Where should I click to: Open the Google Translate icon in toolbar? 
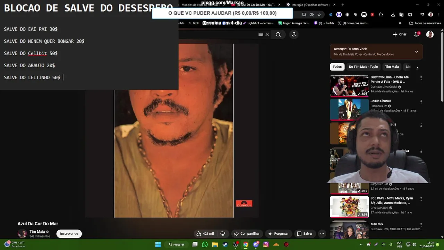(x=401, y=15)
